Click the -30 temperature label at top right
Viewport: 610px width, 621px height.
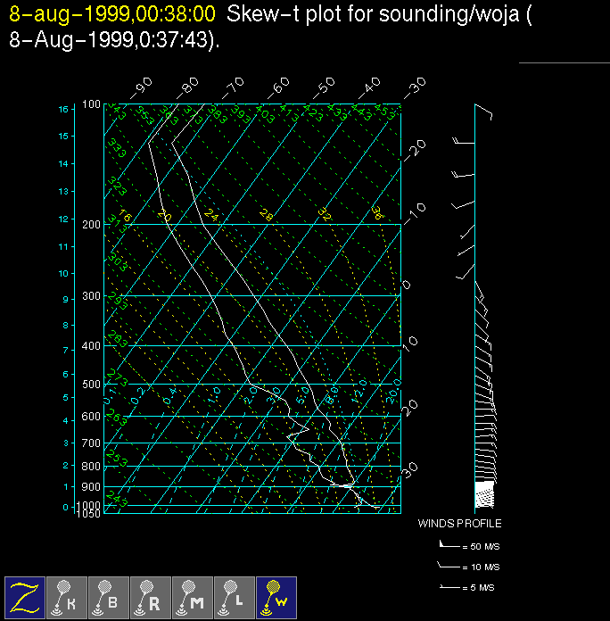[x=415, y=87]
